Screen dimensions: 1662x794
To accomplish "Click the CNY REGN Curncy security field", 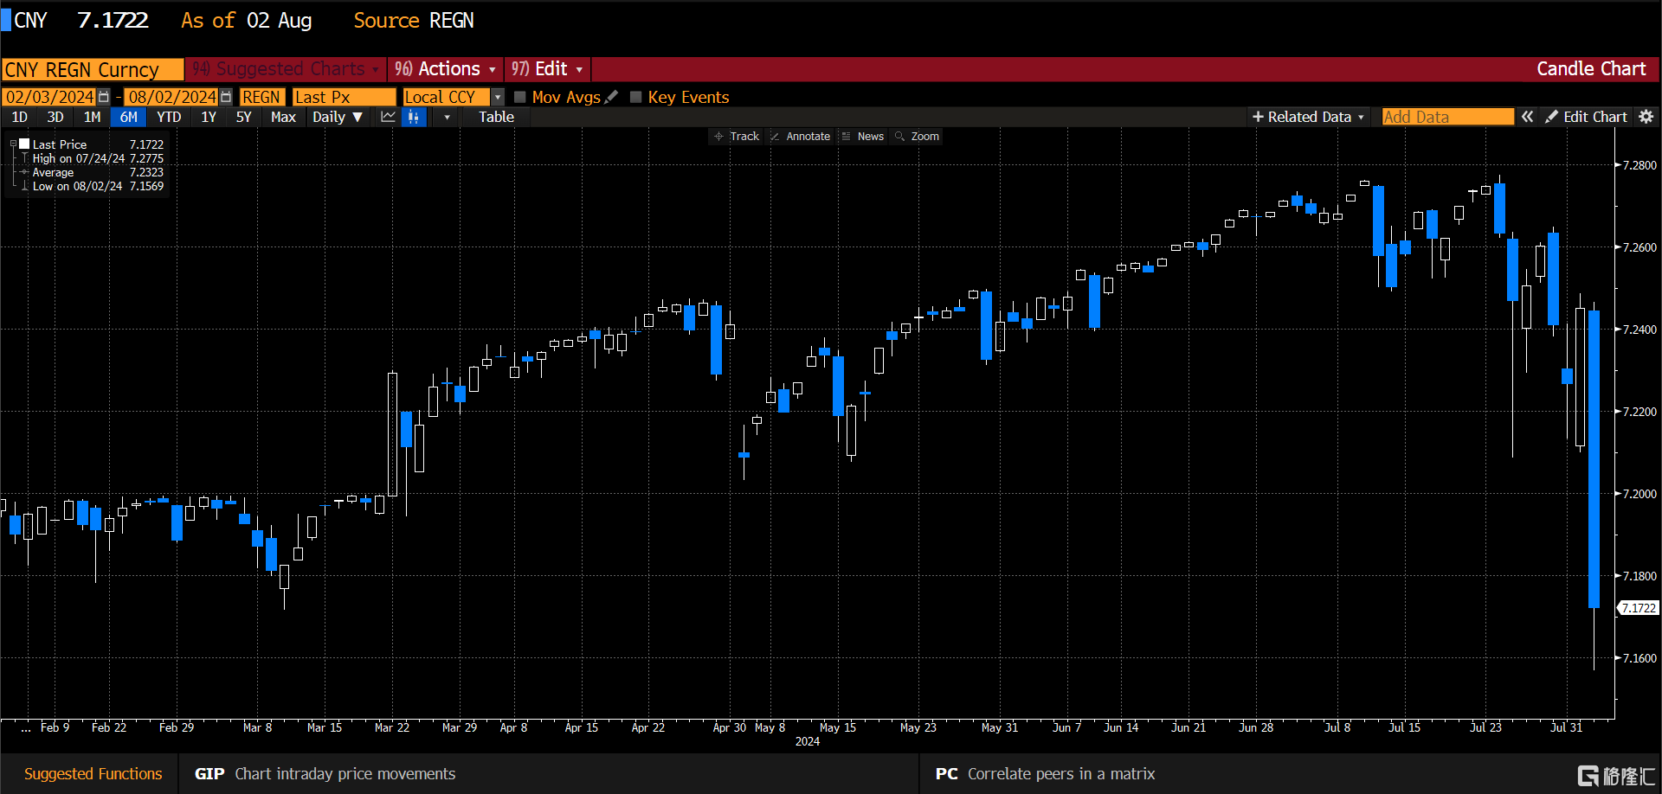I will click(93, 69).
